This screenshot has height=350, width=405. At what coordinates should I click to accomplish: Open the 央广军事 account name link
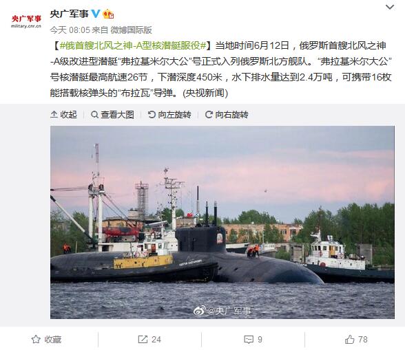(x=69, y=14)
